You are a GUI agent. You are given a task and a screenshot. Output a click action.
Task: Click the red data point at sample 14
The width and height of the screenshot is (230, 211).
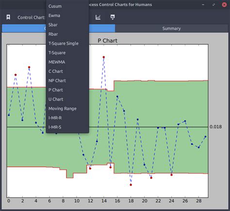[x=104, y=57]
